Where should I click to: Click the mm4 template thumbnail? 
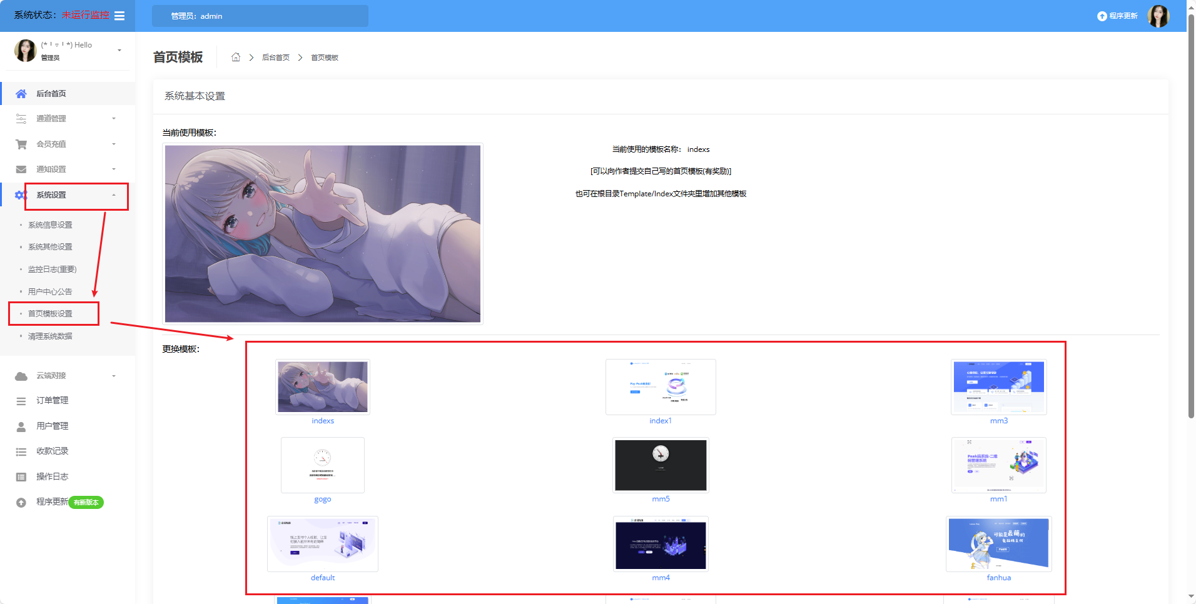point(661,544)
